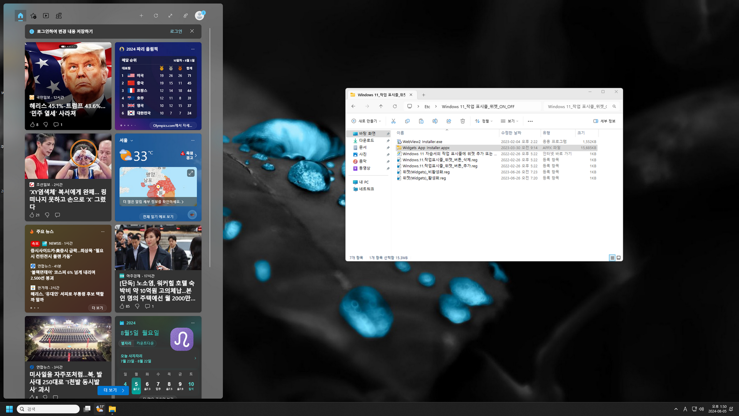739x416 pixels.
Task: Open the Games chess-piece tab in Widgets
Action: click(x=59, y=16)
